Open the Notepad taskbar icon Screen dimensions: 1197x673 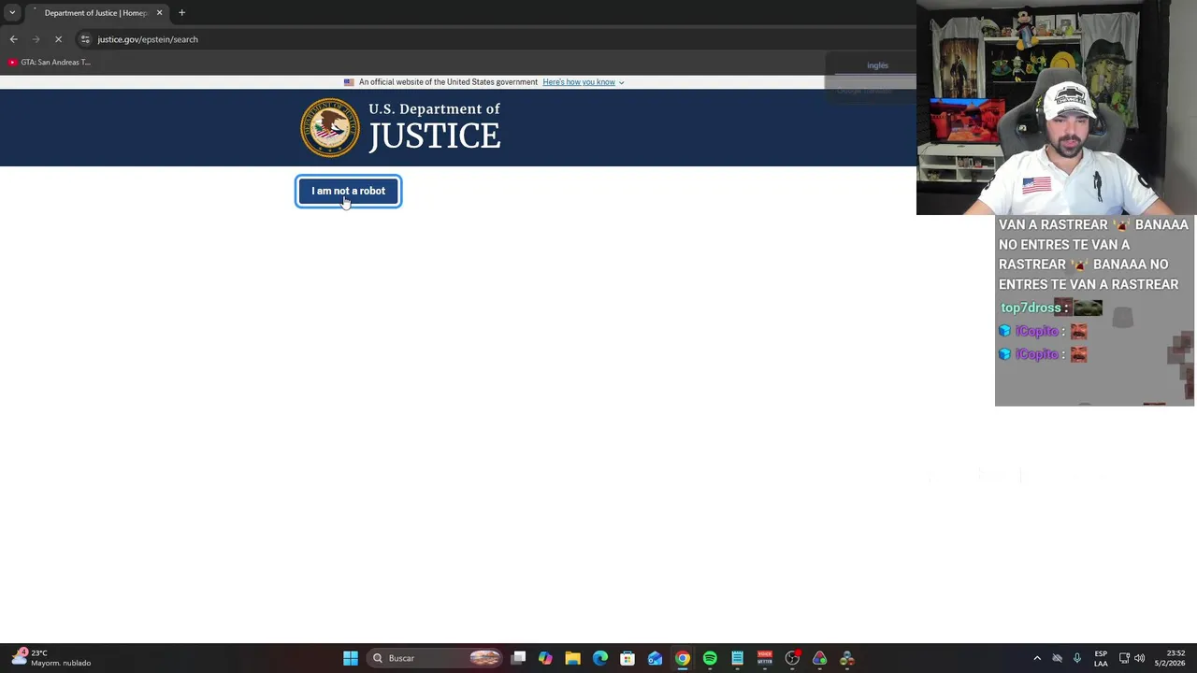click(737, 658)
